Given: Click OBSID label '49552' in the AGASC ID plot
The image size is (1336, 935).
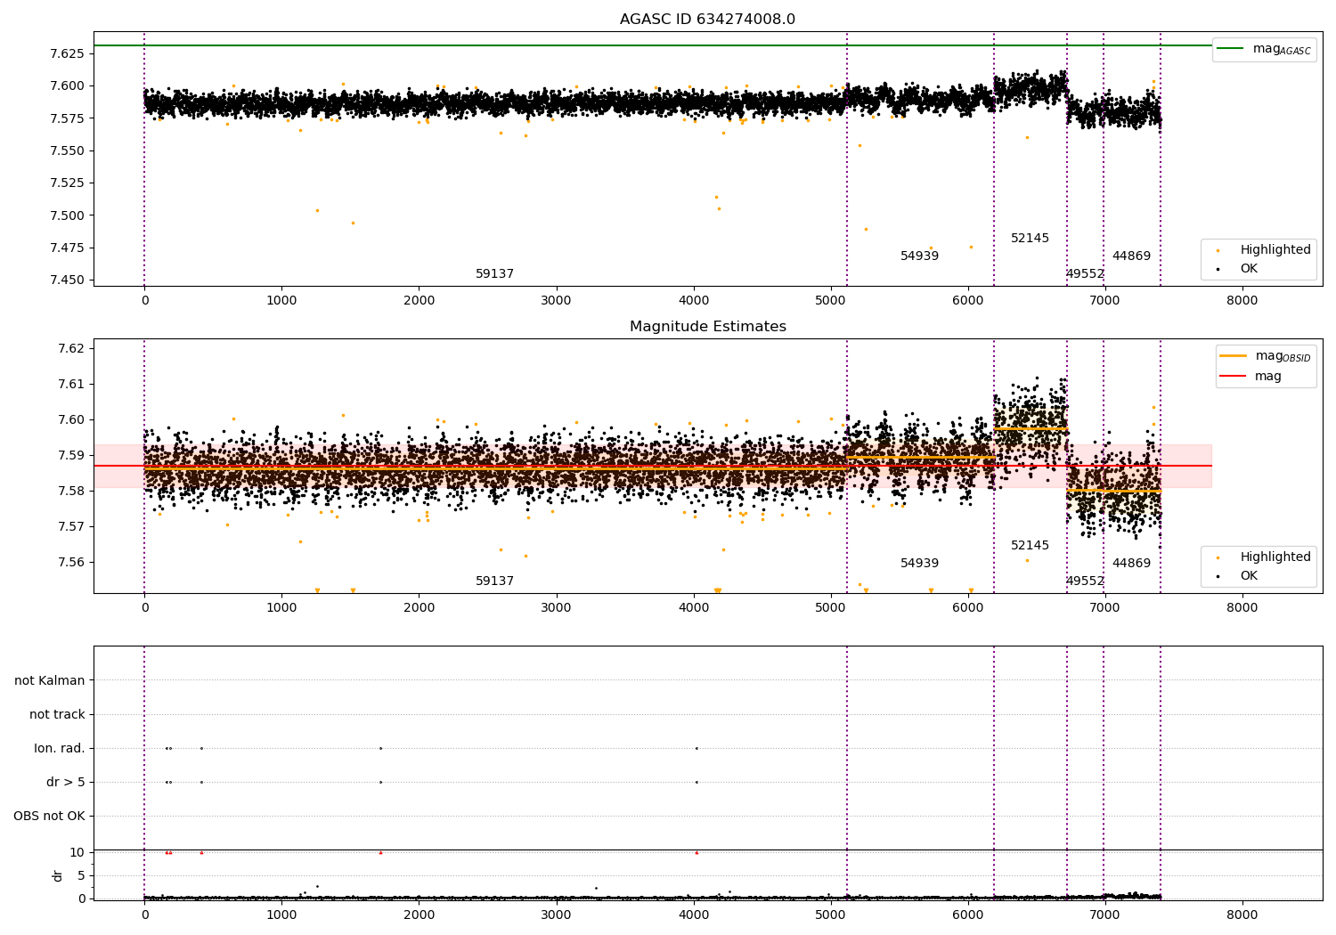Looking at the screenshot, I should pos(1085,274).
